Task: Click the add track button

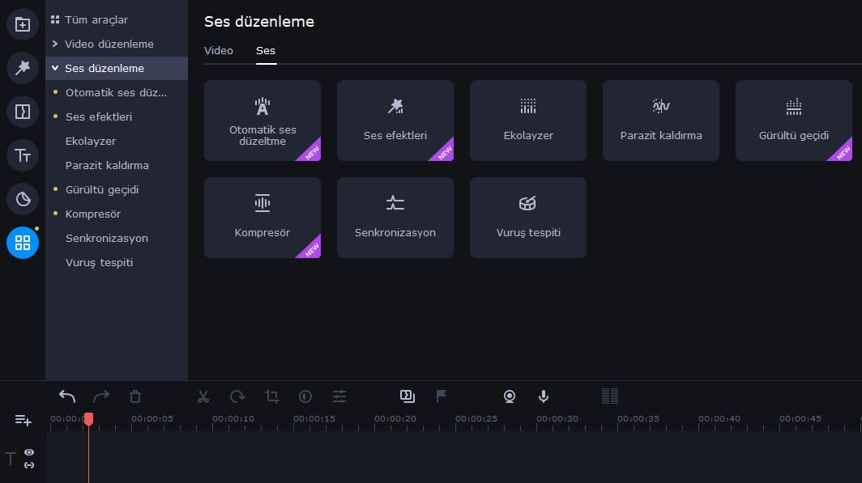Action: pos(23,420)
